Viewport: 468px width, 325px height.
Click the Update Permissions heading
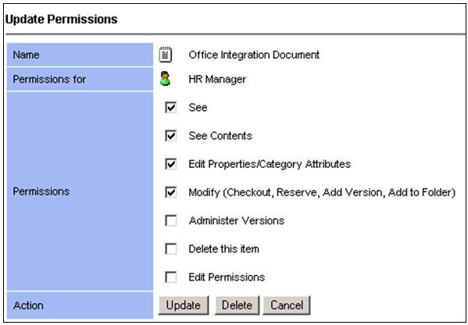62,19
